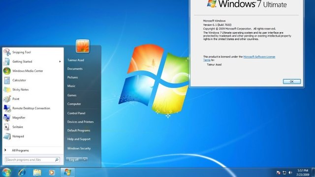Launch Windows Media Player from taskbar

click(x=52, y=173)
